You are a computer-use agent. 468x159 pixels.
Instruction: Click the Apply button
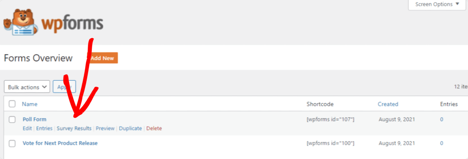click(64, 87)
